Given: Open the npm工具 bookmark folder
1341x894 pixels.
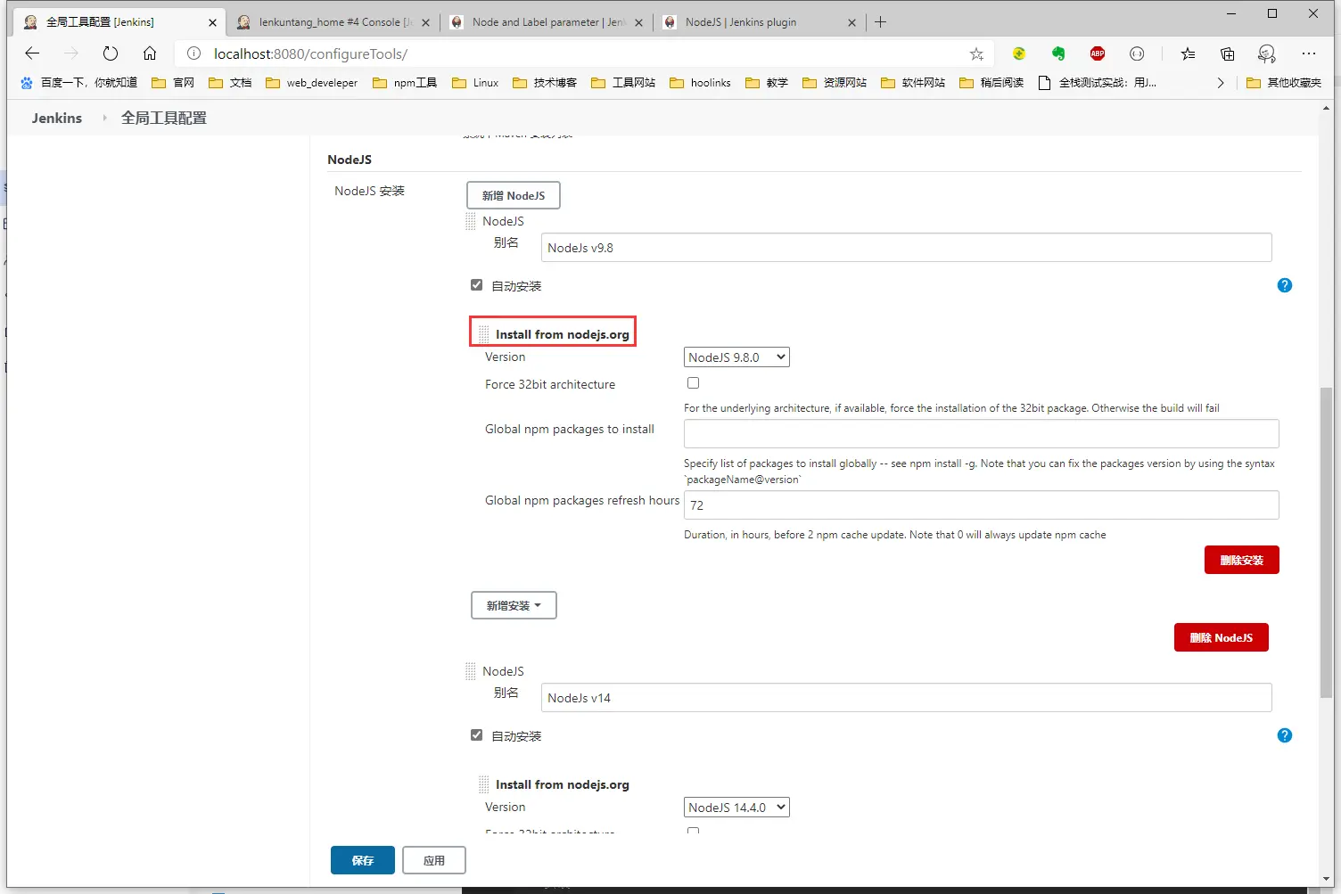Looking at the screenshot, I should click(x=405, y=83).
